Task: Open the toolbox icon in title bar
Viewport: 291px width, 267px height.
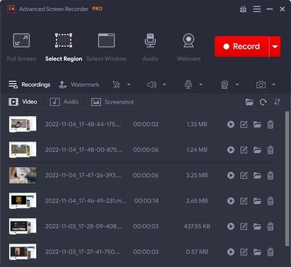Action: (x=243, y=9)
